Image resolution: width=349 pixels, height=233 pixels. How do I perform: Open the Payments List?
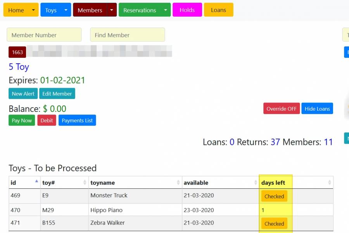coord(77,120)
